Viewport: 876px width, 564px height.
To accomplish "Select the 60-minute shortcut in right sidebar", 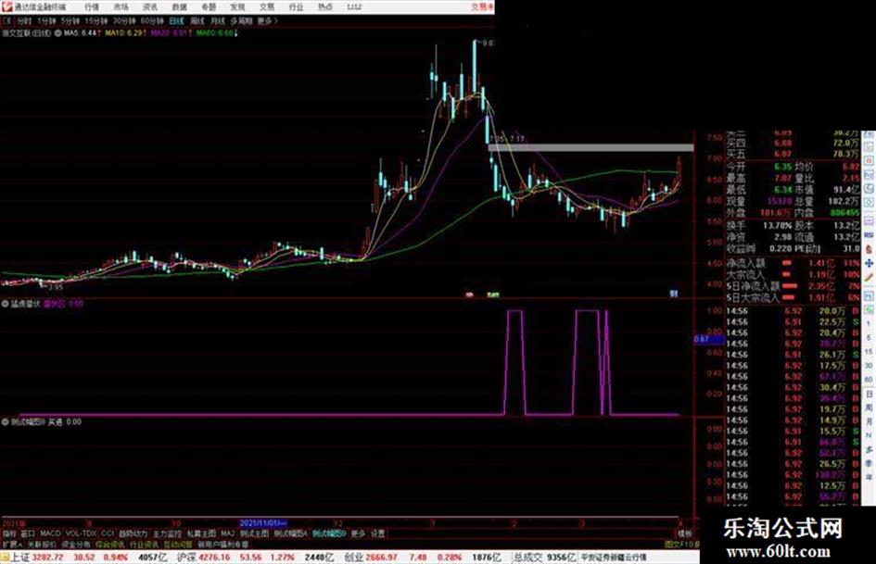I will tap(869, 380).
